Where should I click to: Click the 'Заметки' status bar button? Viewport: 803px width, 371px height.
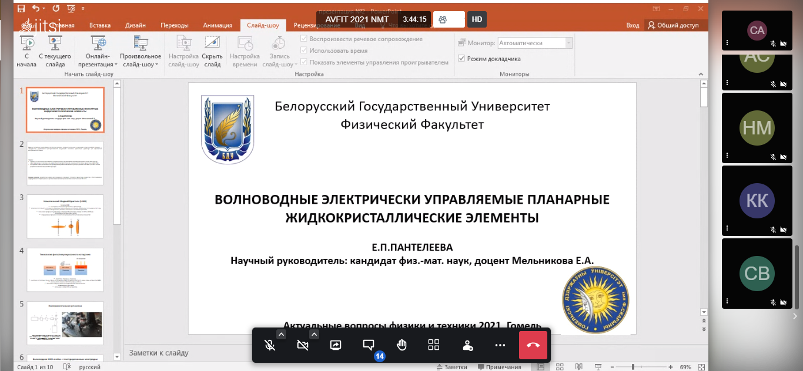[451, 367]
